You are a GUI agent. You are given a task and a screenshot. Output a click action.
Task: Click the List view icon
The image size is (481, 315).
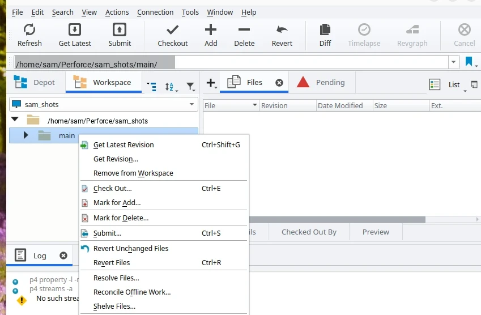click(x=435, y=84)
